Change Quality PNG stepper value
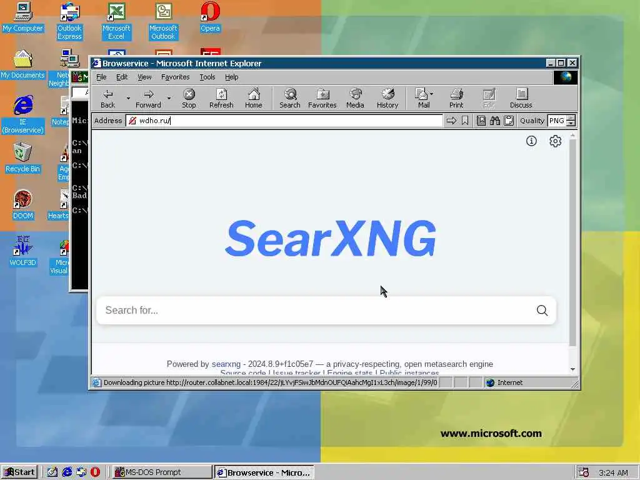The width and height of the screenshot is (640, 480). click(x=571, y=121)
